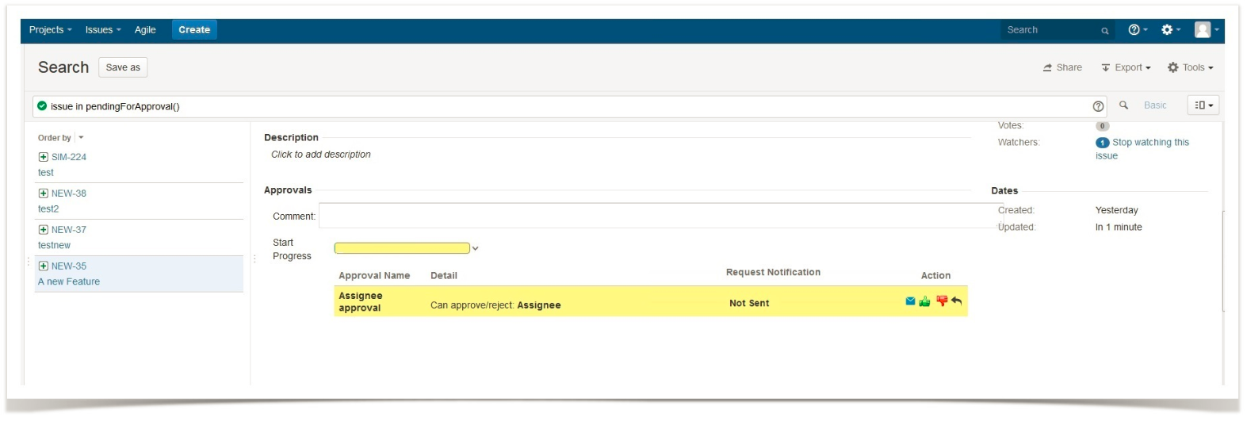
Task: Open the header help question mark menu
Action: coord(1137,30)
